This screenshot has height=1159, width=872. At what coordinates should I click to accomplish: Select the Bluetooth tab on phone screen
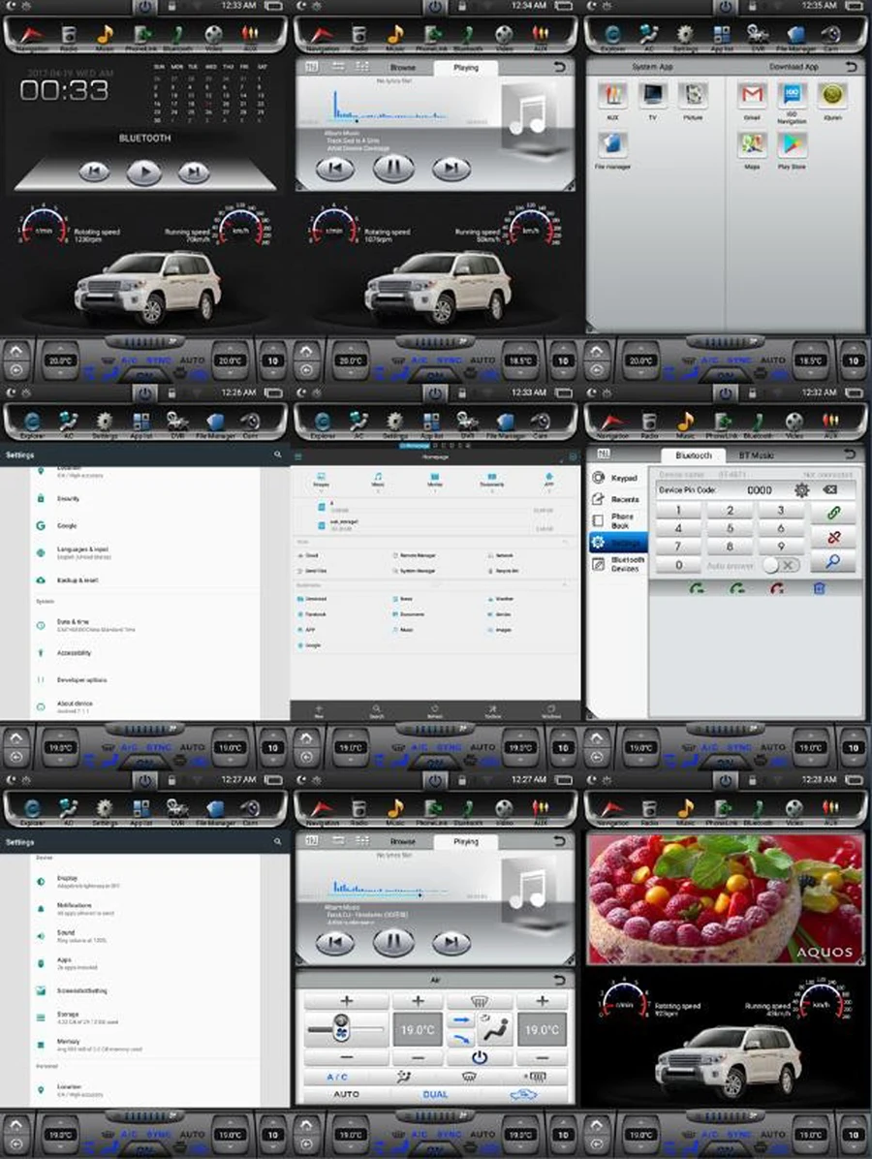tap(693, 455)
